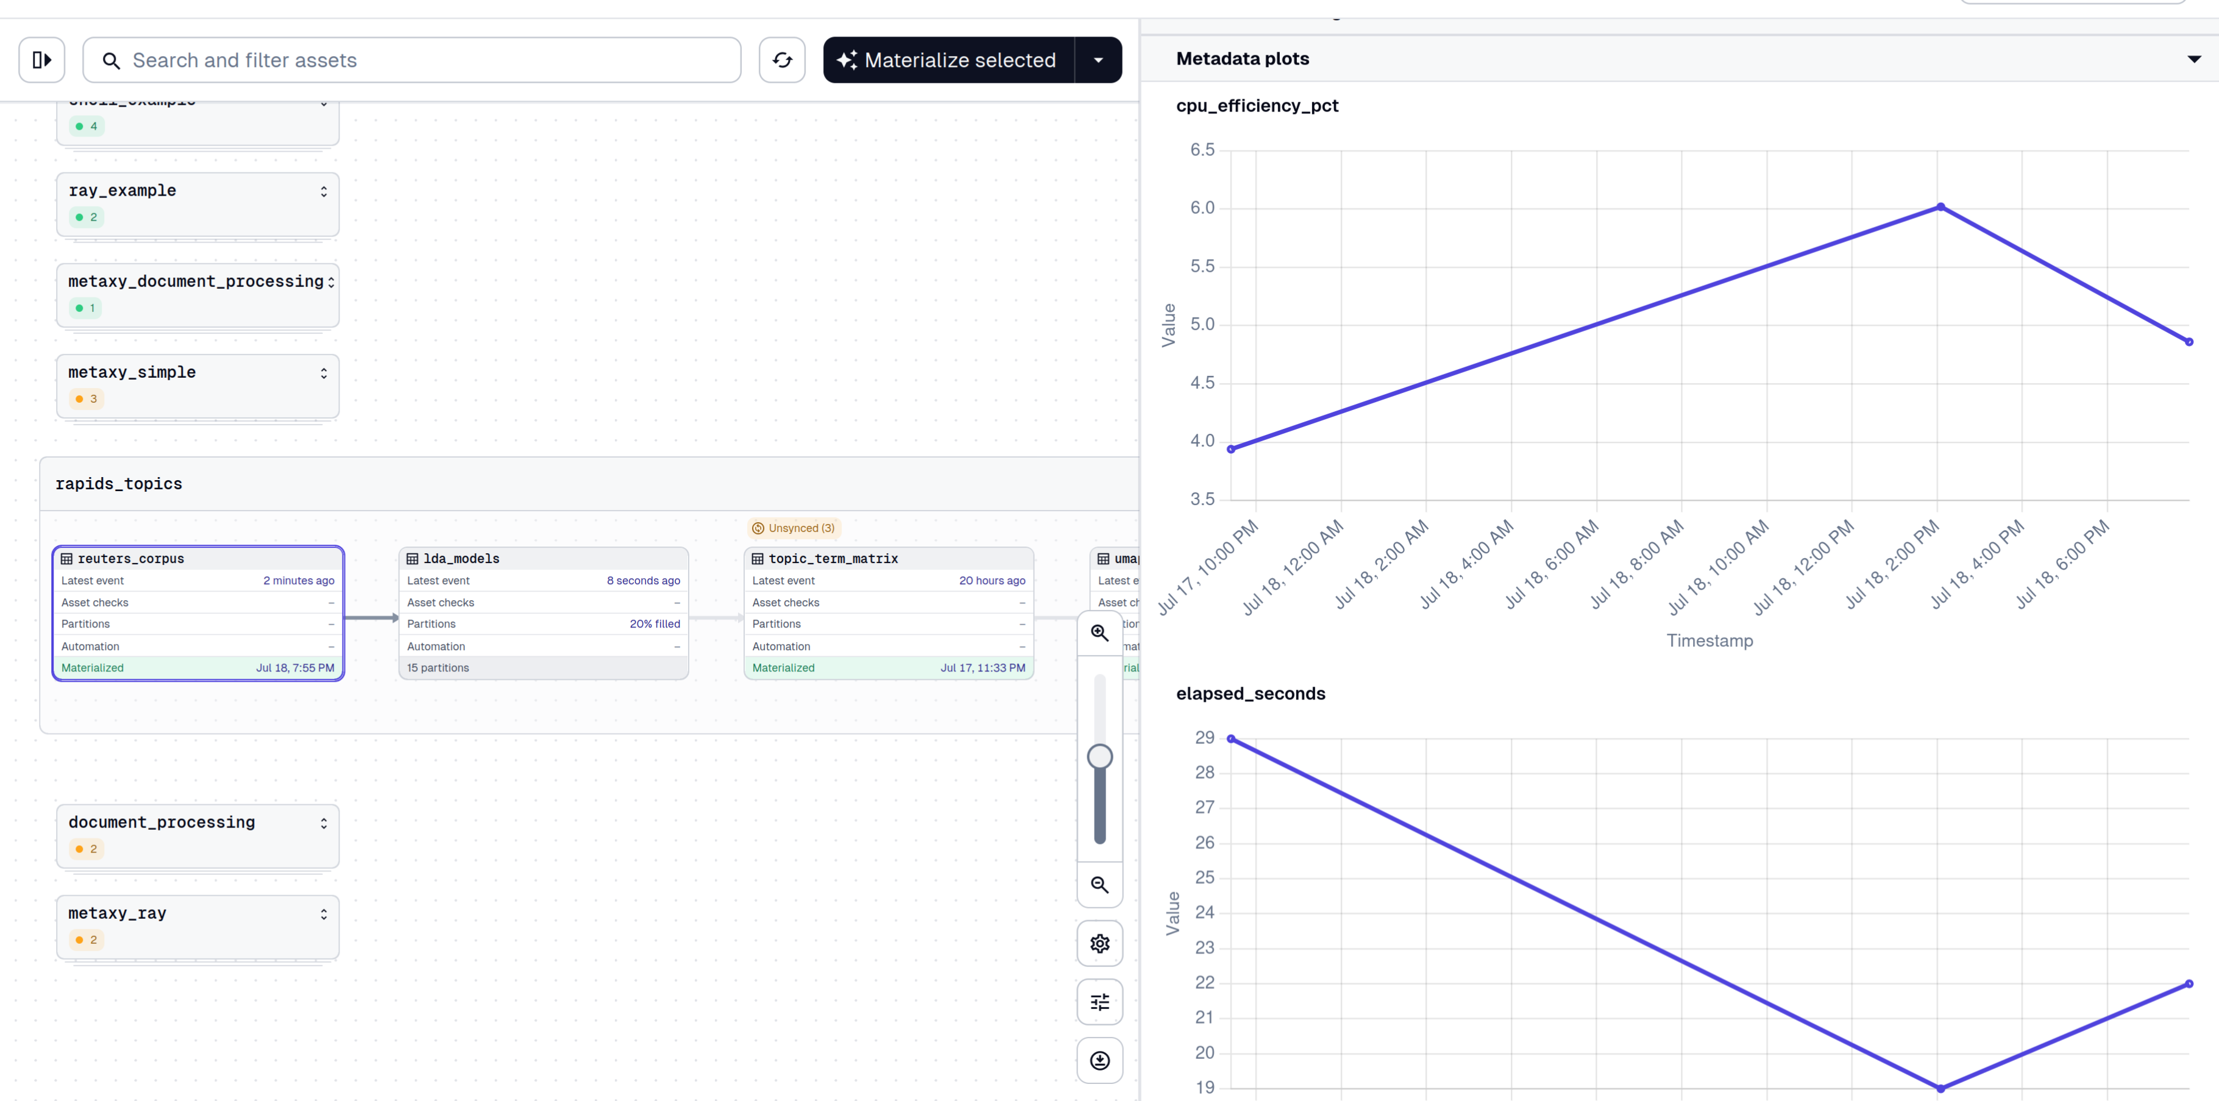The width and height of the screenshot is (2219, 1101).
Task: Click the document_processing status badge showing 2
Action: click(86, 849)
